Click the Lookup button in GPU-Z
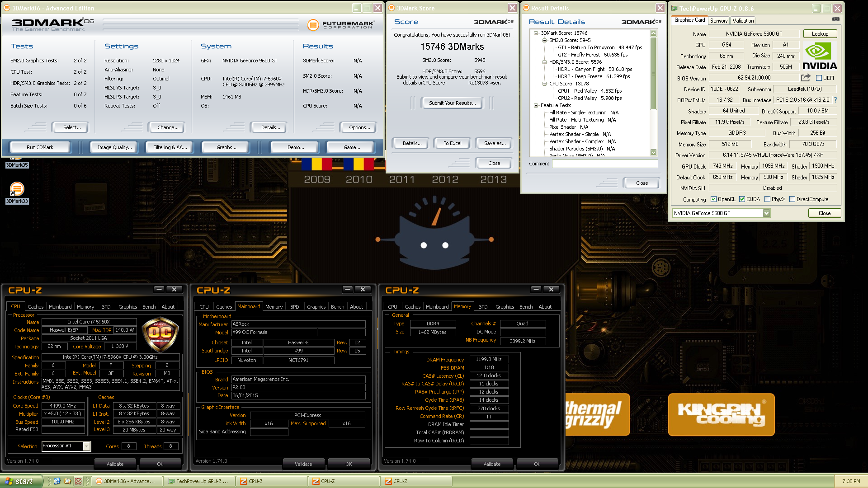Screen dimensions: 868x488 pos(820,34)
